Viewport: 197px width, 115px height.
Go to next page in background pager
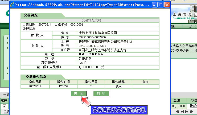[x=187, y=112]
